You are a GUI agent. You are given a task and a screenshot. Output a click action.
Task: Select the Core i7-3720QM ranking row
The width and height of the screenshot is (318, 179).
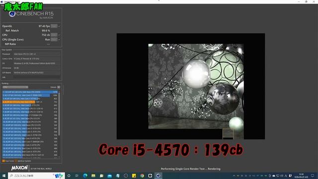tap(30, 115)
